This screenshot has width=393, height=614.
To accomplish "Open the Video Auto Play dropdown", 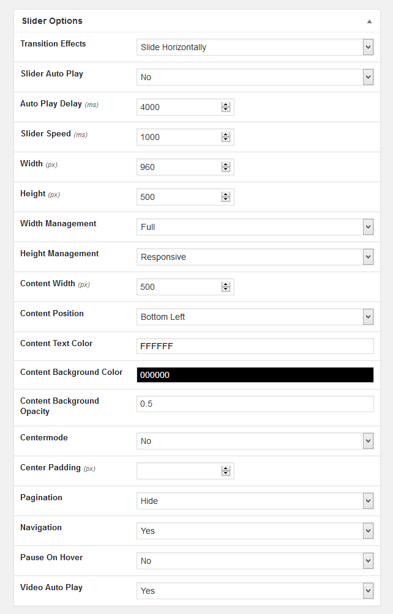I will point(255,591).
